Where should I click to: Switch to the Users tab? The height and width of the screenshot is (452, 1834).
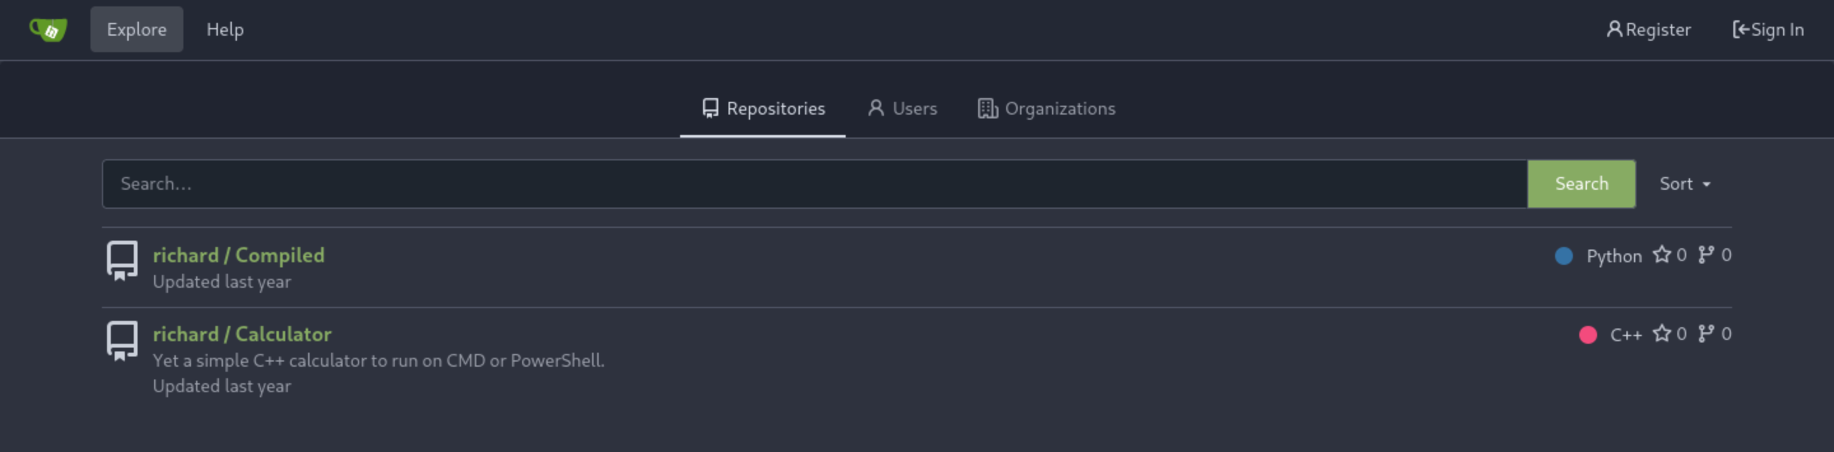click(902, 108)
